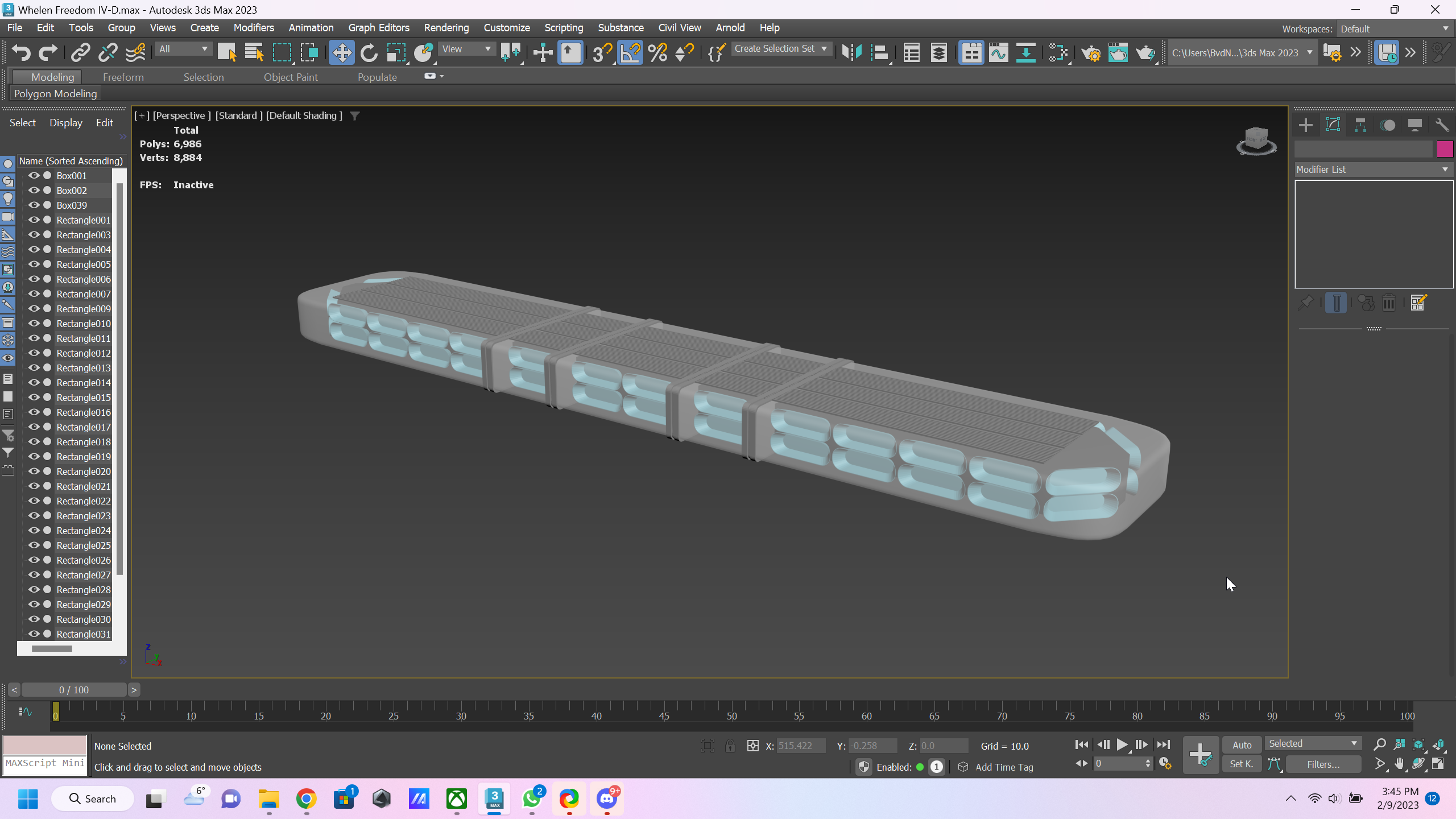Viewport: 1456px width, 819px height.
Task: Click the pink object color swatch
Action: tap(1445, 149)
